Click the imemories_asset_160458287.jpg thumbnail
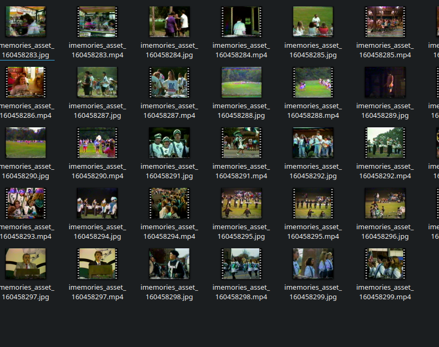This screenshot has height=347, width=439. point(97,82)
